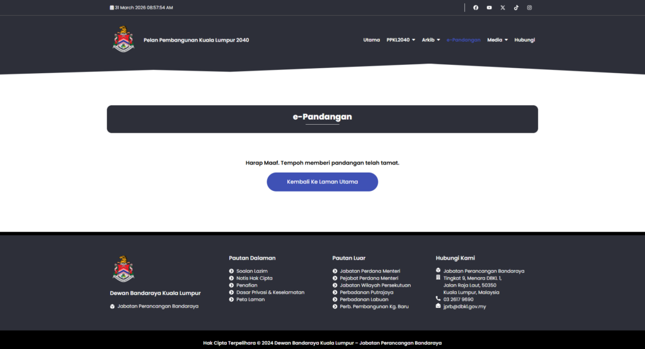The image size is (645, 349).
Task: Expand the Arkib dropdown menu
Action: click(431, 40)
